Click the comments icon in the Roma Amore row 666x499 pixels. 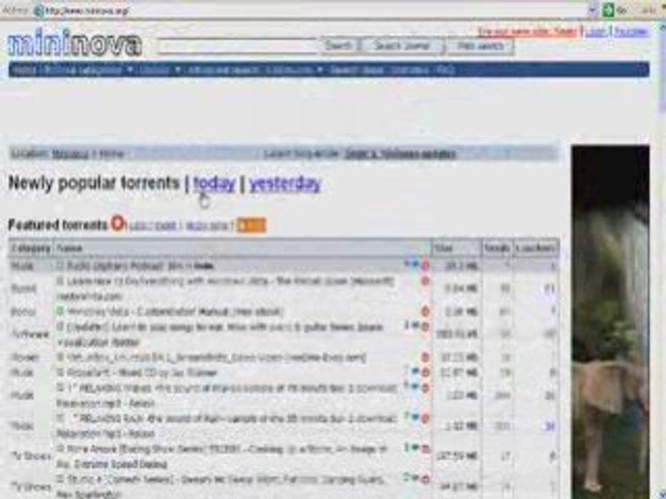click(415, 447)
